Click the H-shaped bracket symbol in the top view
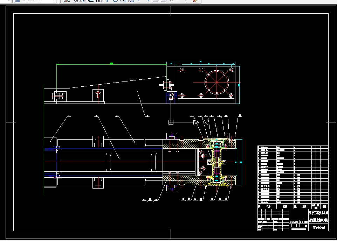This screenshot has height=241, width=337. 59,96
